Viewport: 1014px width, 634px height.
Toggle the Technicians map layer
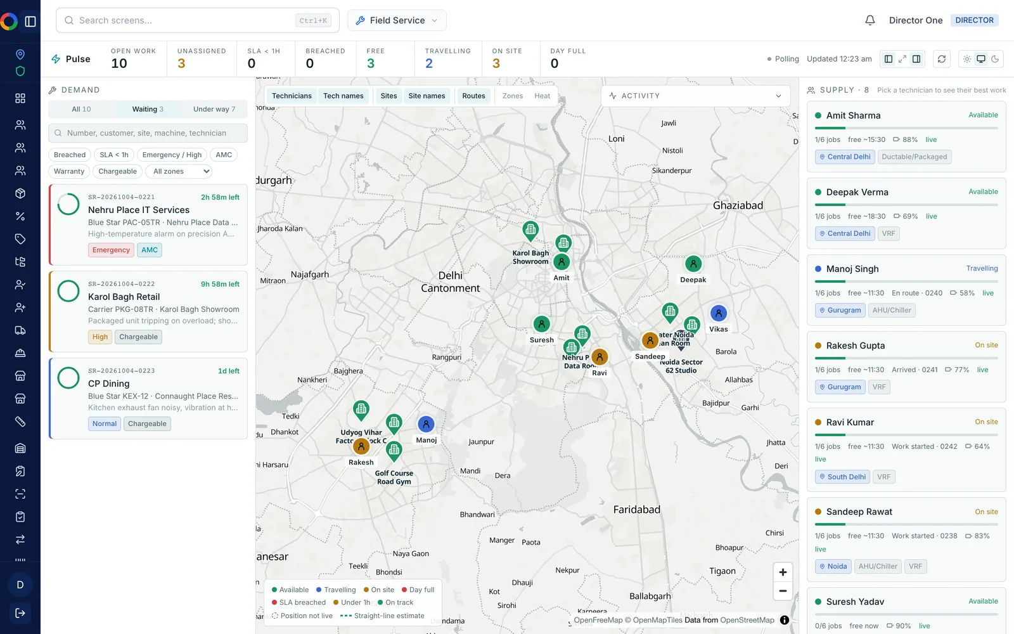pos(292,96)
